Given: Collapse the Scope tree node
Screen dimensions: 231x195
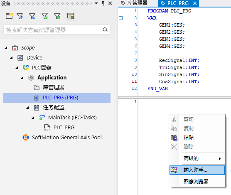Looking at the screenshot, I should click(x=6, y=48).
